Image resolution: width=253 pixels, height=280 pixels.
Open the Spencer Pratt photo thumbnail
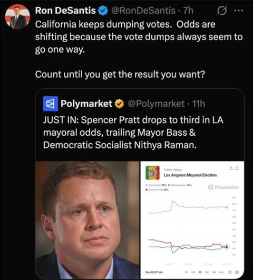coord(87,220)
